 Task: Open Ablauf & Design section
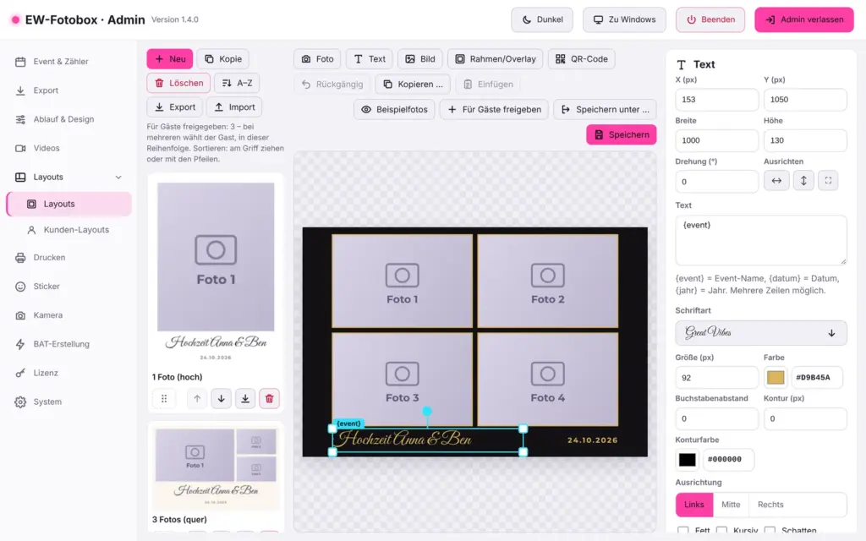pos(69,119)
